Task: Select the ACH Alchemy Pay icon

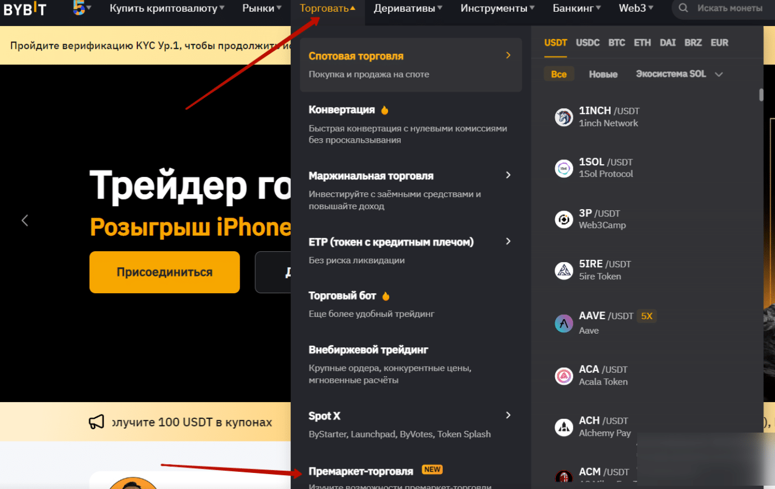Action: pyautogui.click(x=564, y=426)
